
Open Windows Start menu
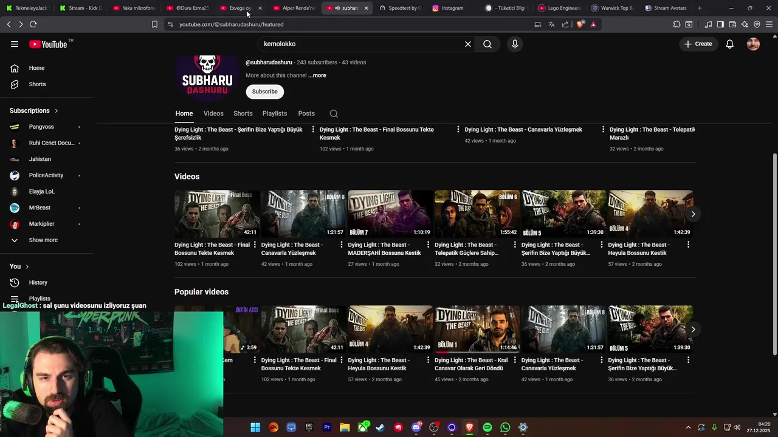click(x=255, y=428)
